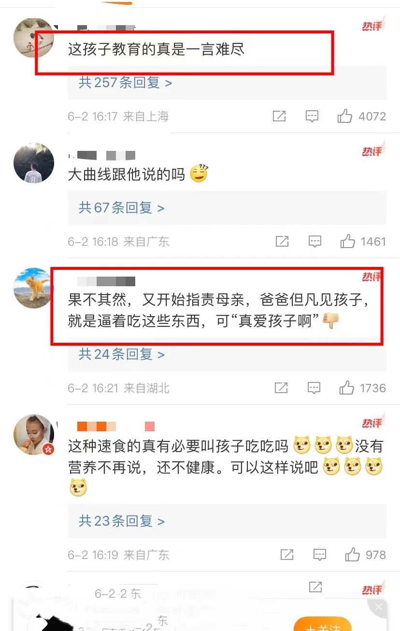This screenshot has width=400, height=631.
Task: Open the verified user's face-mask avatar
Action: click(x=33, y=435)
